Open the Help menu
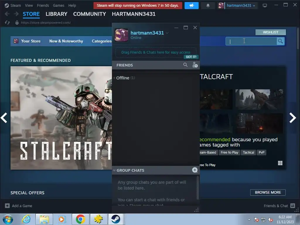The image size is (300, 225). coord(72,5)
